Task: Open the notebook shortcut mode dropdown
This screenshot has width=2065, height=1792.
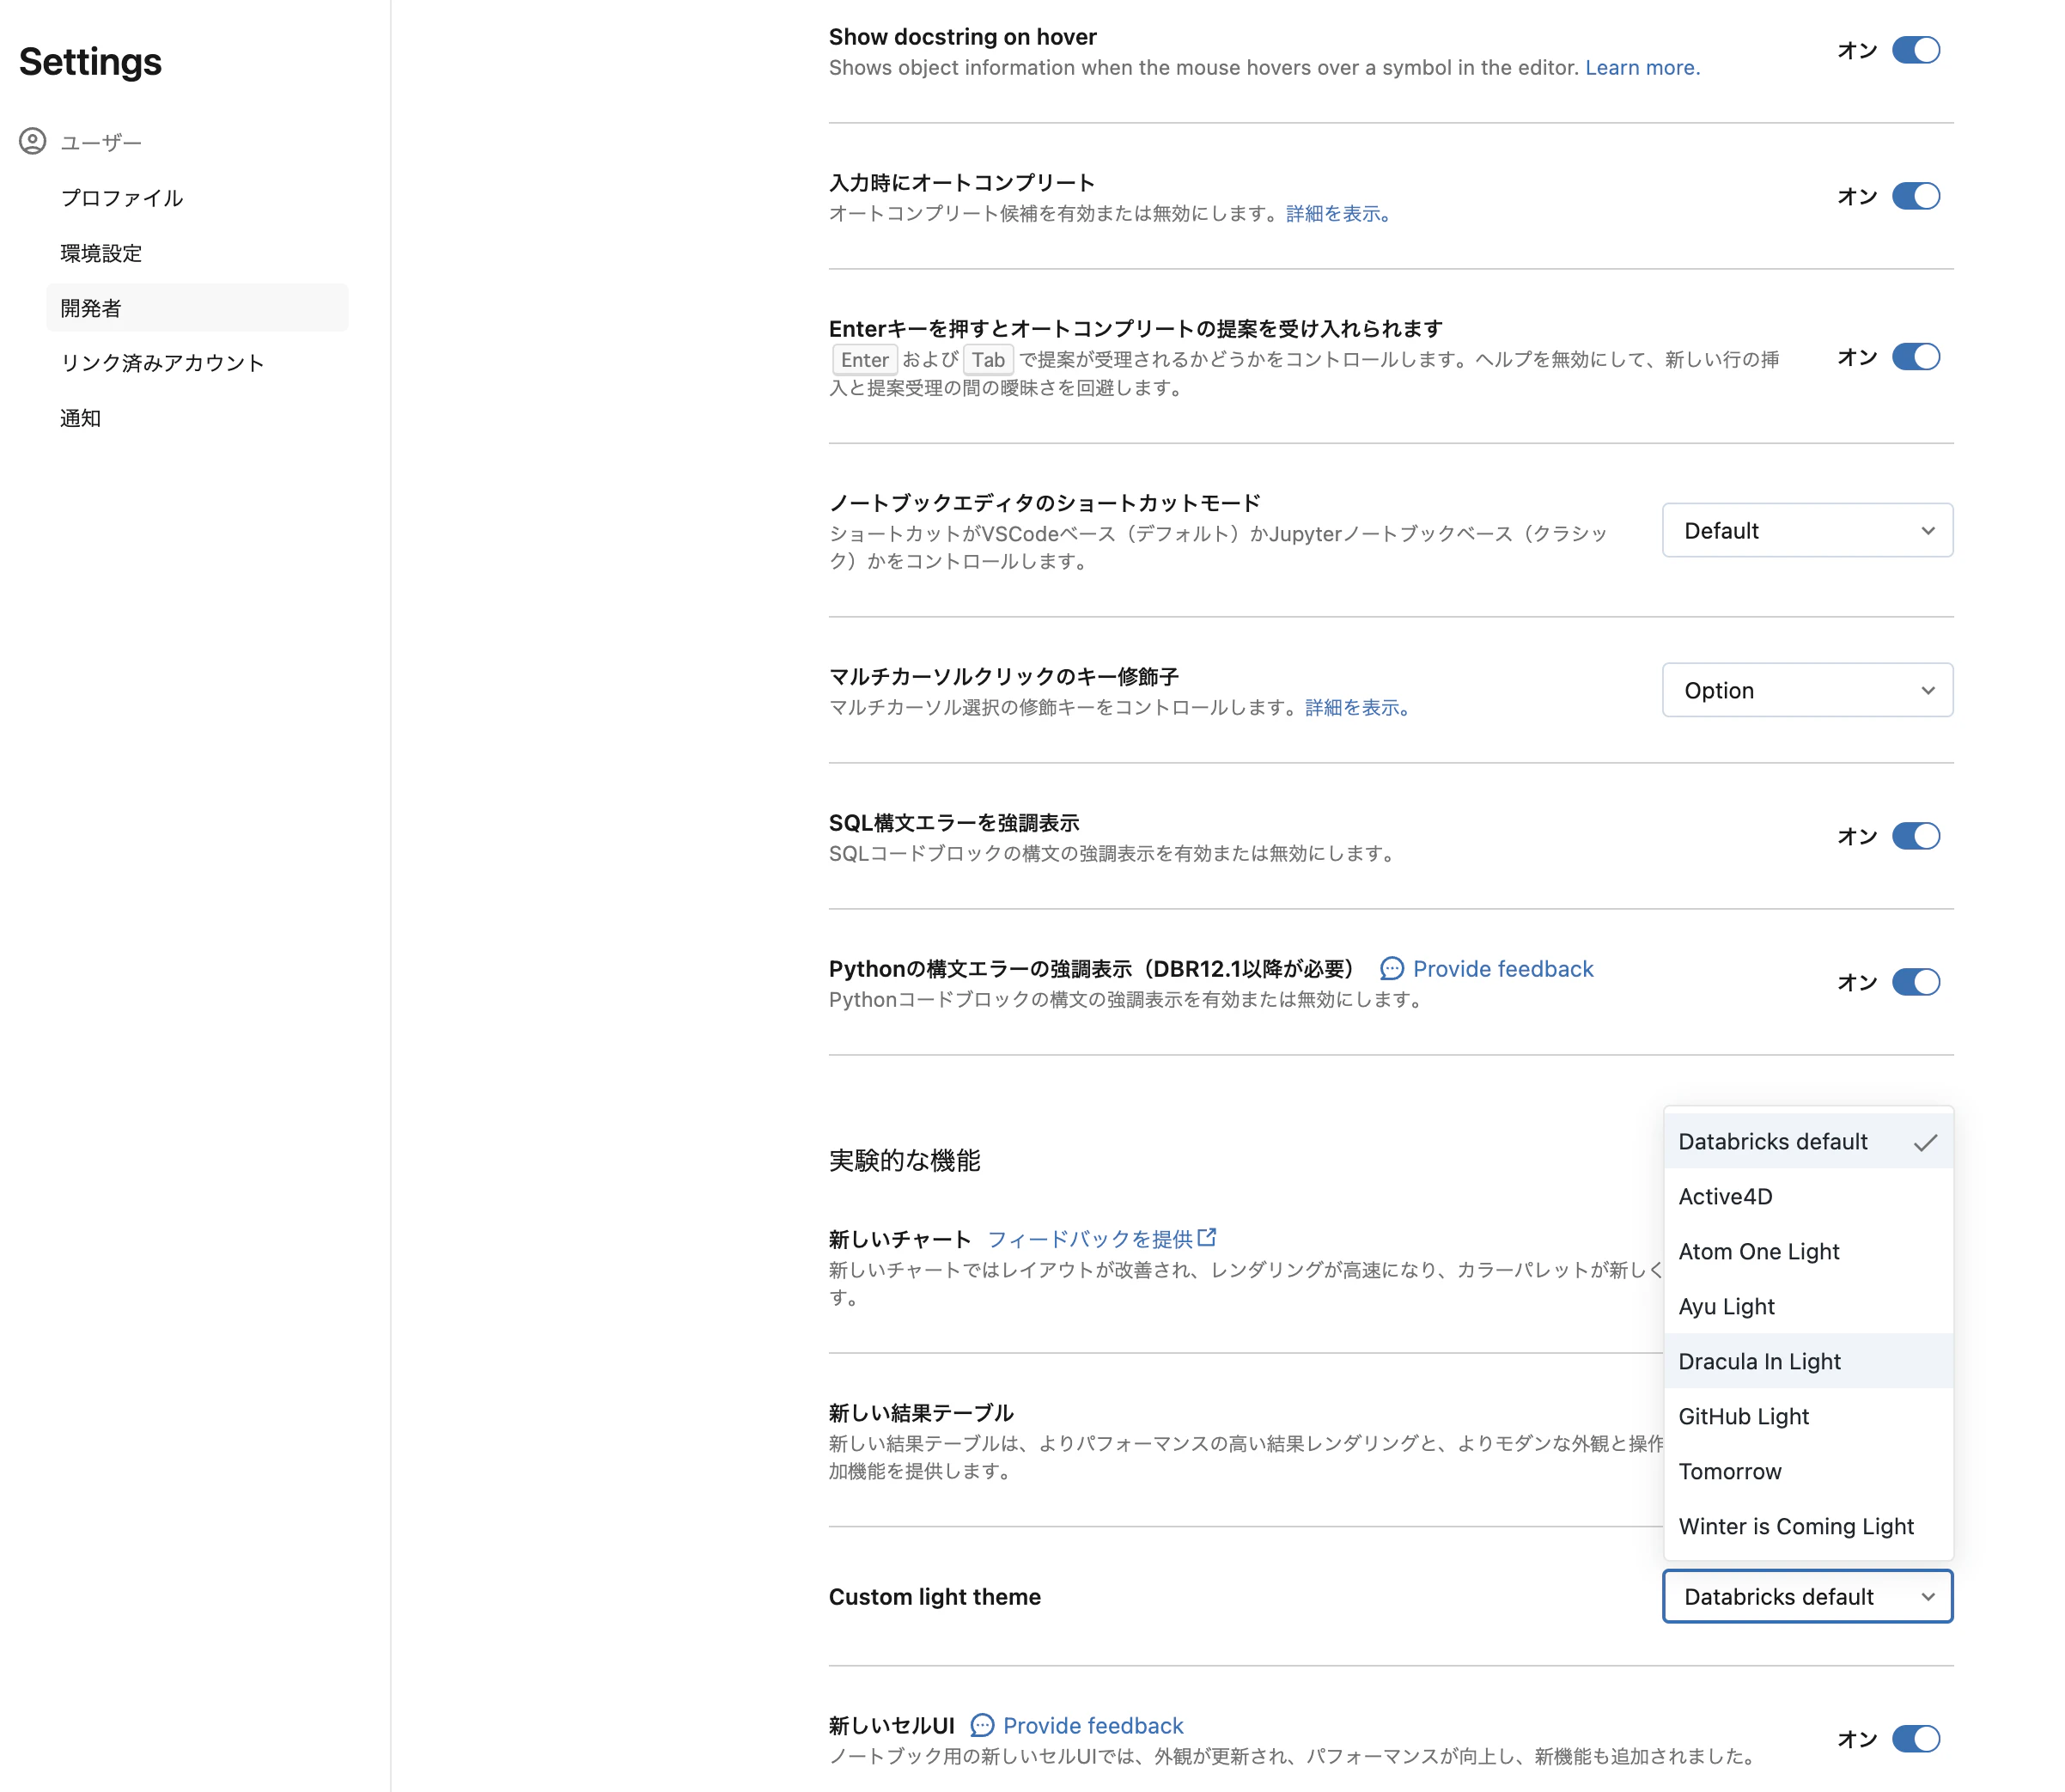Action: [1806, 530]
